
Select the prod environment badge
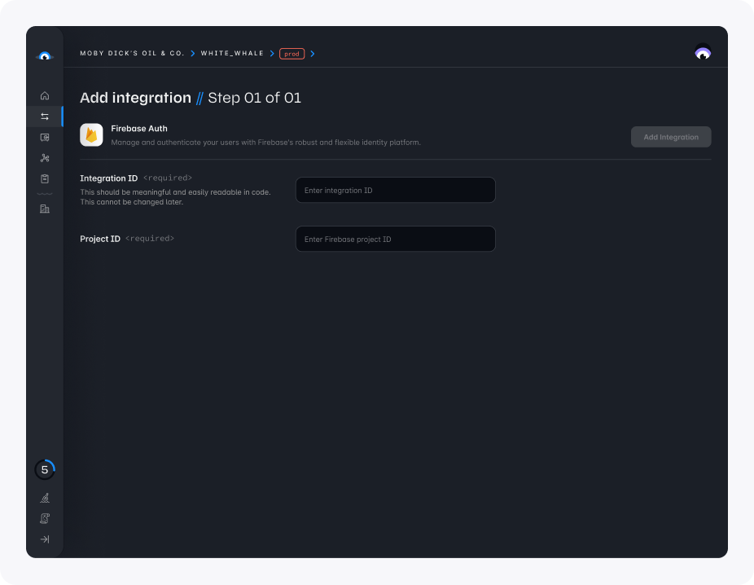[292, 54]
